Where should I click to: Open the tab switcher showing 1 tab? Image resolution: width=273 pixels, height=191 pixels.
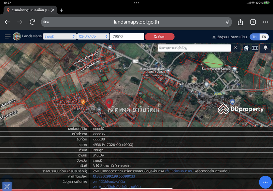coord(253,22)
